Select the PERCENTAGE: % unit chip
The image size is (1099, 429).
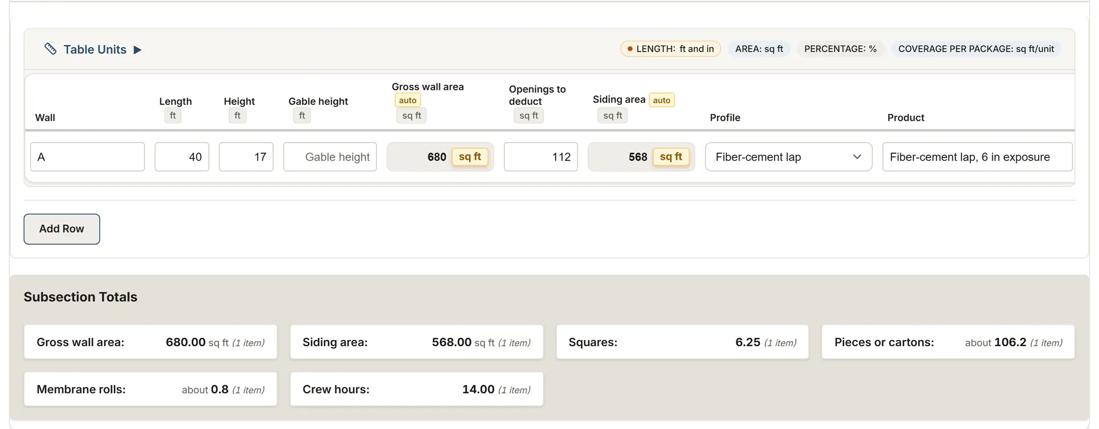(x=840, y=49)
